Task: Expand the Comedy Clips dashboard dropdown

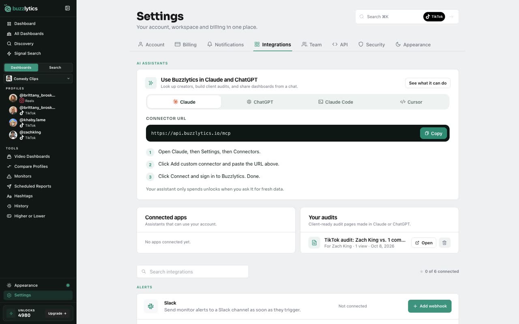Action: tap(38, 79)
